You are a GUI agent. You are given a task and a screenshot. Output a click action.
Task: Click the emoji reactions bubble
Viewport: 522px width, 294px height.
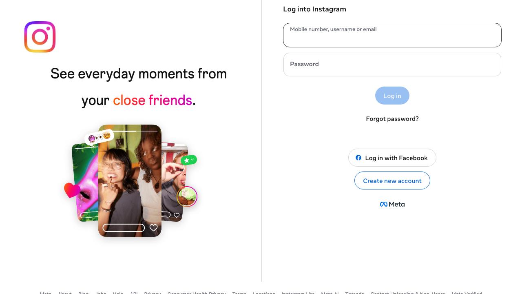(x=99, y=137)
